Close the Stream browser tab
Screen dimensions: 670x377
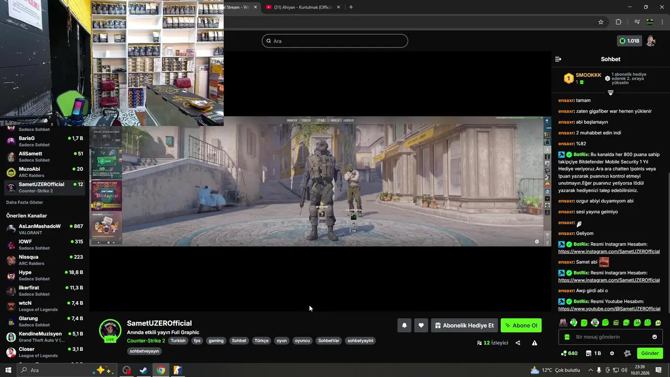255,7
